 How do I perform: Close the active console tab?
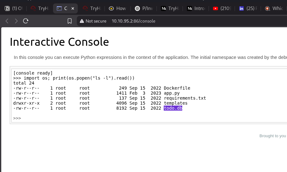[x=73, y=8]
